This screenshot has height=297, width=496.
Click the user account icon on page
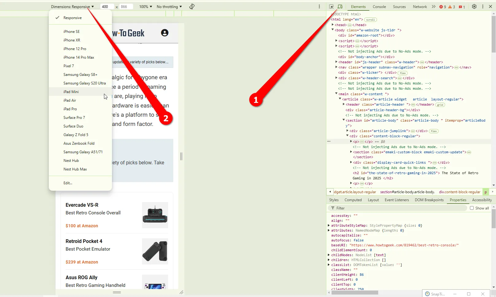(165, 33)
